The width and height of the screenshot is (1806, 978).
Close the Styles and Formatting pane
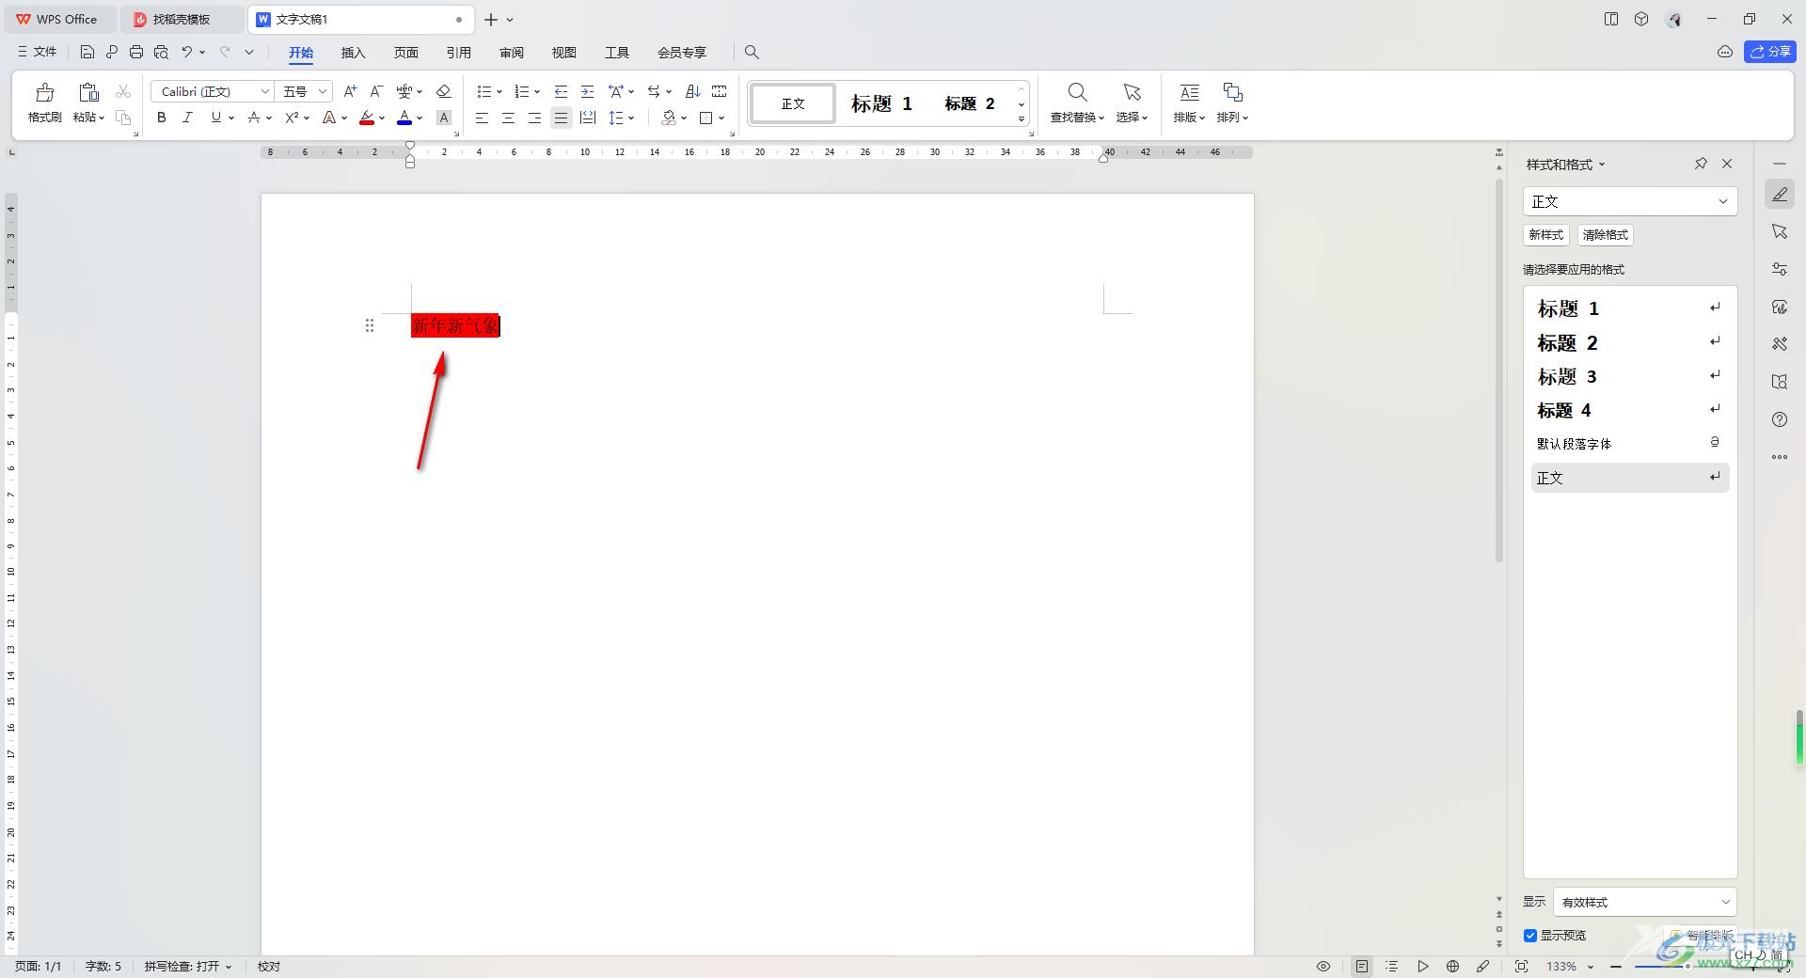[1727, 164]
